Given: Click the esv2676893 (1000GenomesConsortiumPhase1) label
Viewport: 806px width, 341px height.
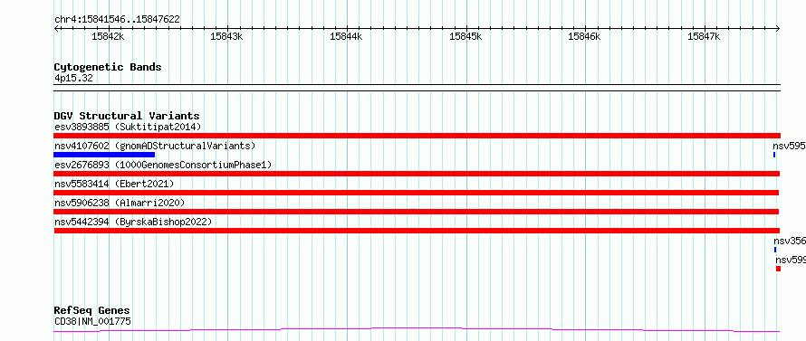Looking at the screenshot, I should (163, 165).
